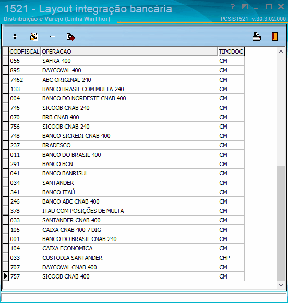Screen dimensions: 288x303
Task: Select the SAFRA 400 row
Action: coord(123,61)
